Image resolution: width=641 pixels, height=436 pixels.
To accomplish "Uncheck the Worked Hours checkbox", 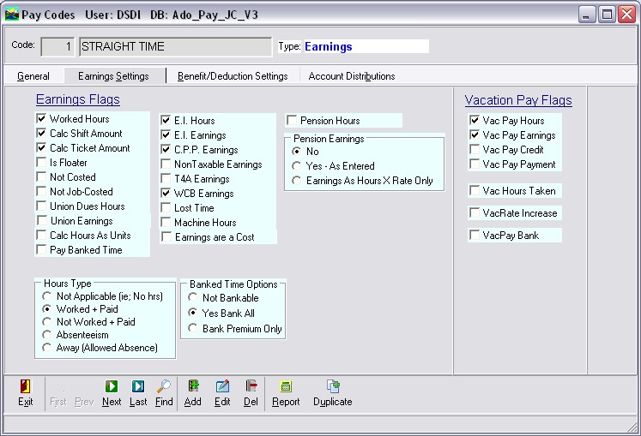I will coord(41,119).
